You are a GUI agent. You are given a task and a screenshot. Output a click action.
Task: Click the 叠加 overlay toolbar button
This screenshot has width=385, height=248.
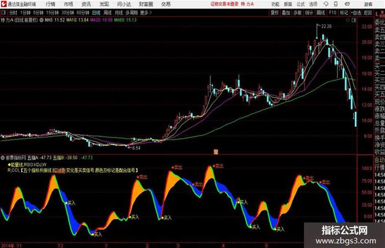[286, 13]
